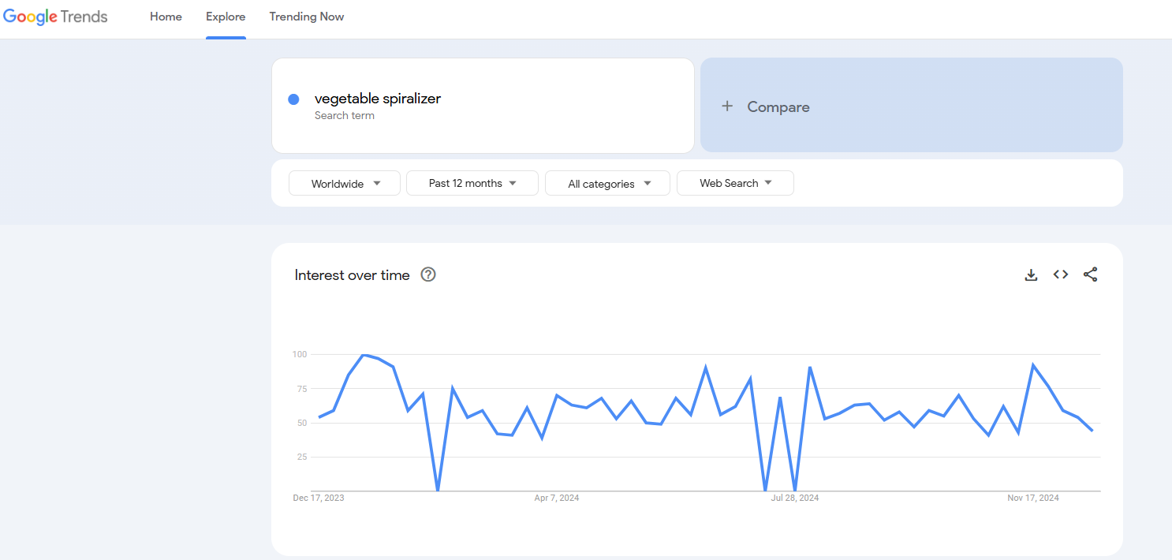Viewport: 1172px width, 560px height.
Task: Edit the vegetable spiralizer search term
Action: point(483,105)
